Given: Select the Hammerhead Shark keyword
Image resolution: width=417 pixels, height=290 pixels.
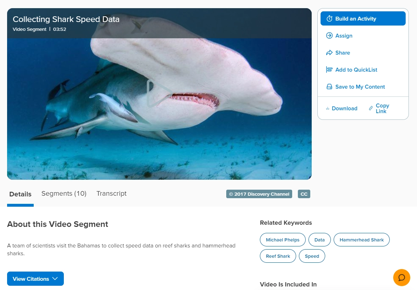Looking at the screenshot, I should 361,240.
